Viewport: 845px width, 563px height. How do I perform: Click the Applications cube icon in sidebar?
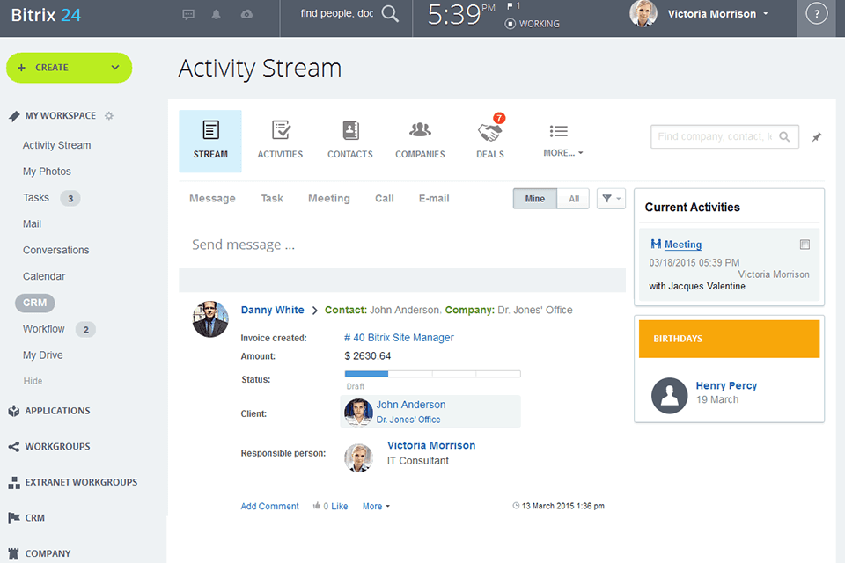pos(14,411)
